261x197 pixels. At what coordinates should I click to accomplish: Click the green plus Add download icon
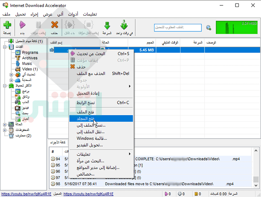[x=7, y=25]
